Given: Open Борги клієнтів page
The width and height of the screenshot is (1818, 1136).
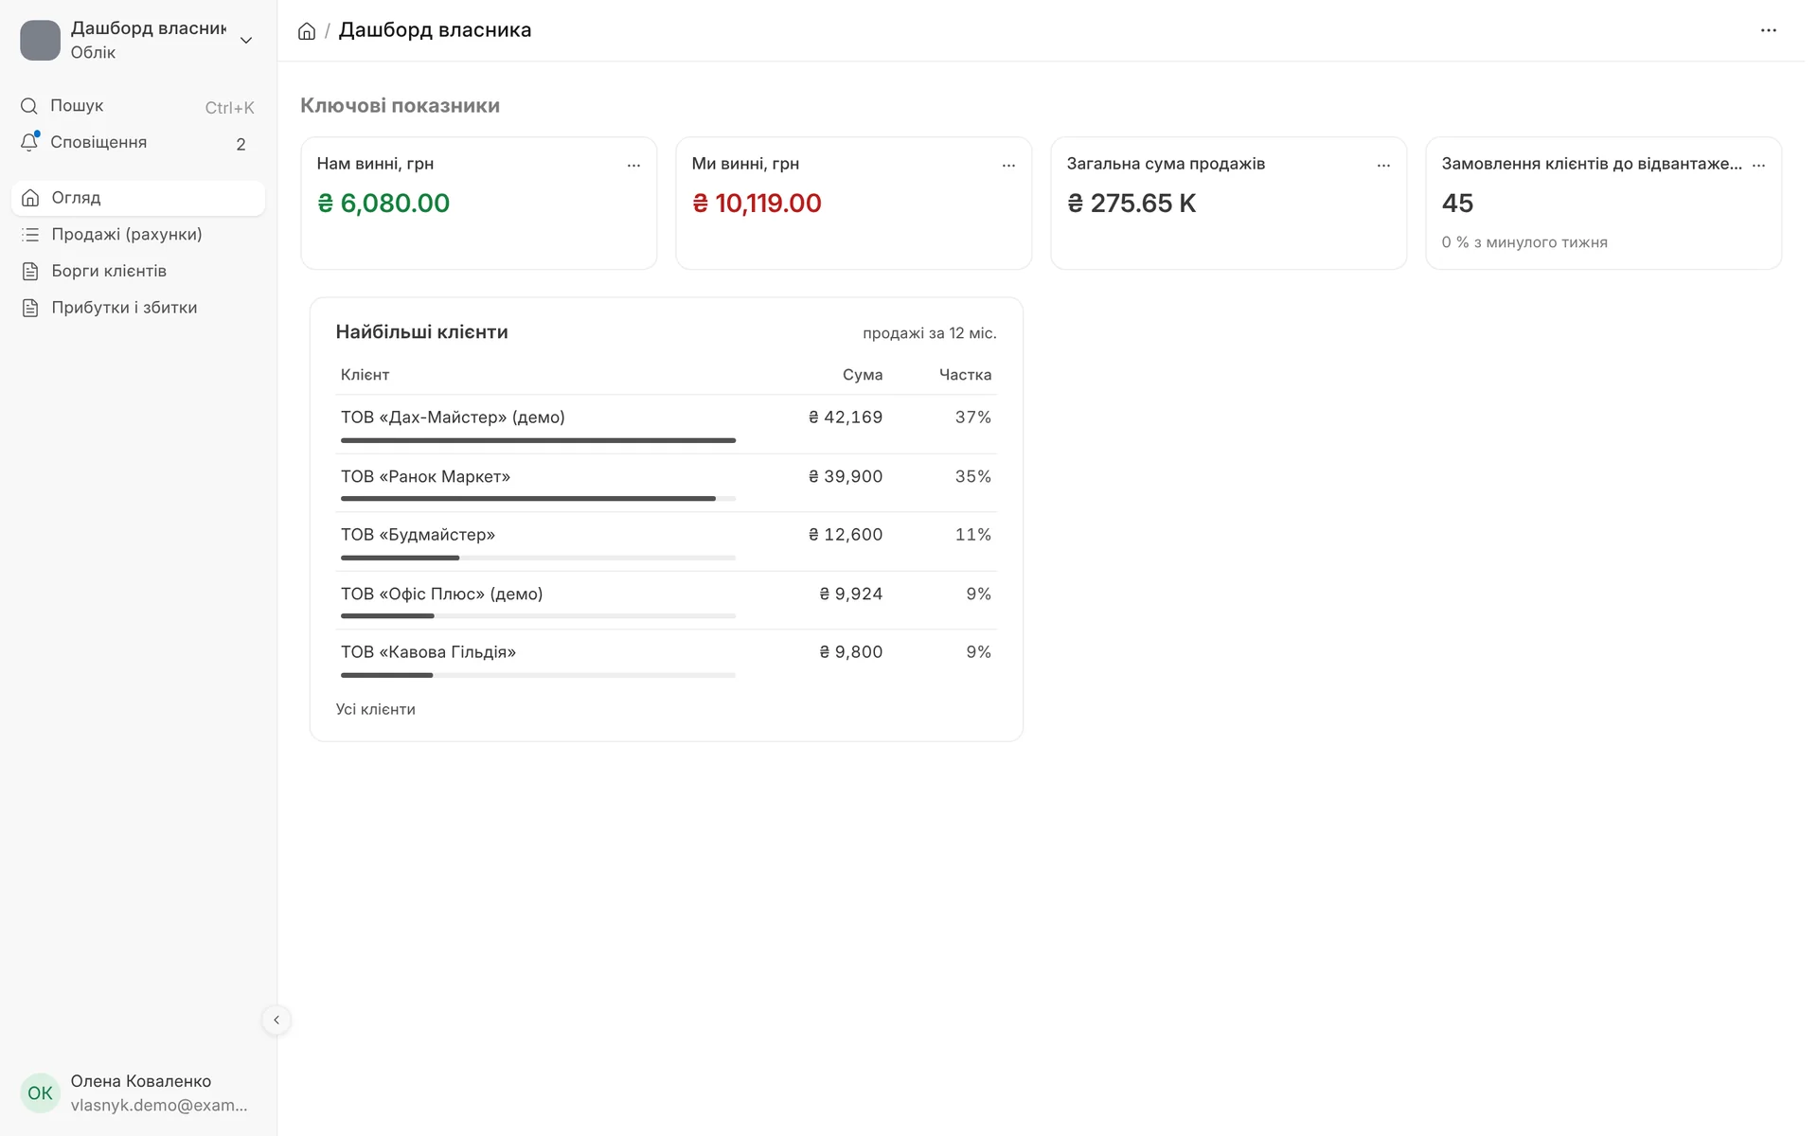Looking at the screenshot, I should pos(138,271).
